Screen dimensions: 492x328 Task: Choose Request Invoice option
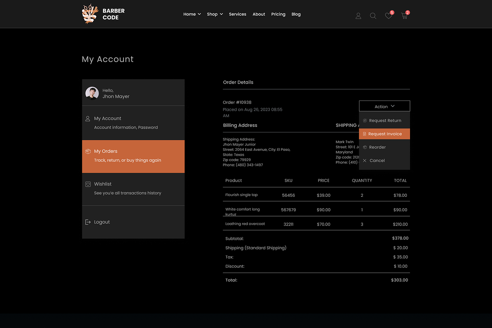coord(385,134)
